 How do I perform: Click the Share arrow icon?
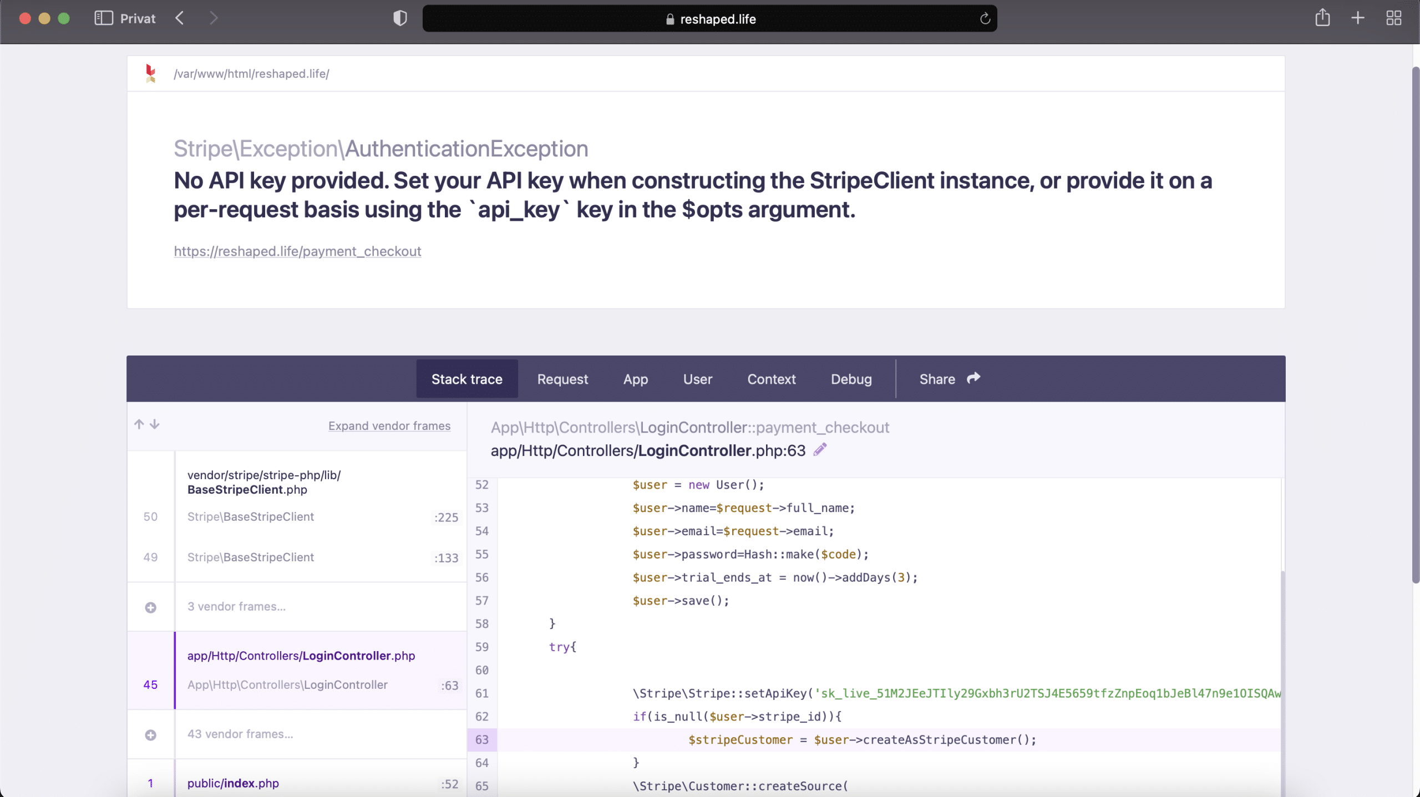pos(973,378)
